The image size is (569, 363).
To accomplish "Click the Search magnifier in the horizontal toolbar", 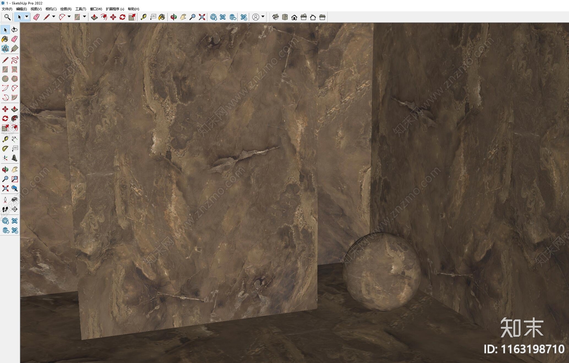I will point(7,17).
